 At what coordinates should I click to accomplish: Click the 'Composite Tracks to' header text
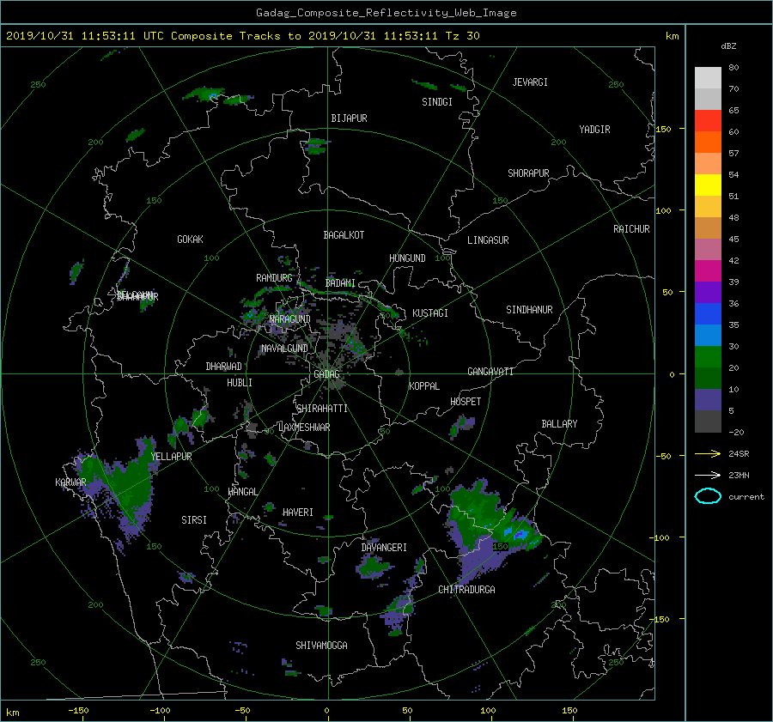pos(235,36)
